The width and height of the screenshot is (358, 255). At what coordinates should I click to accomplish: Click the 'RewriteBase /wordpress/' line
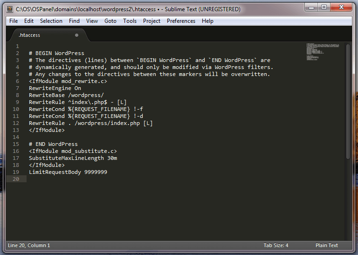(x=67, y=95)
